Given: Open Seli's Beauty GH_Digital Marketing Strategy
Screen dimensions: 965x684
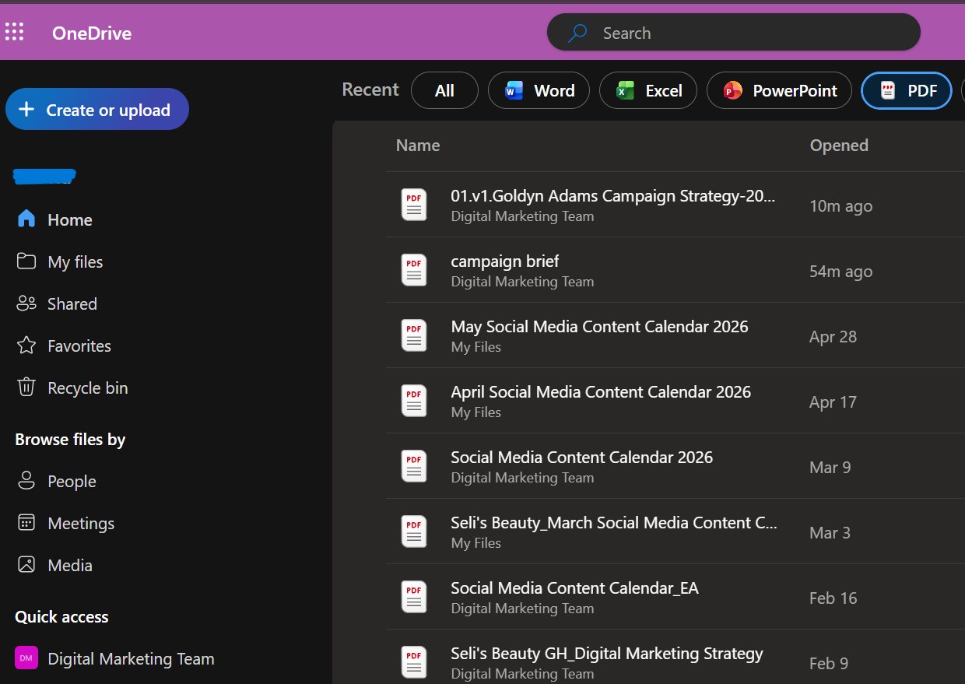Looking at the screenshot, I should (x=607, y=654).
